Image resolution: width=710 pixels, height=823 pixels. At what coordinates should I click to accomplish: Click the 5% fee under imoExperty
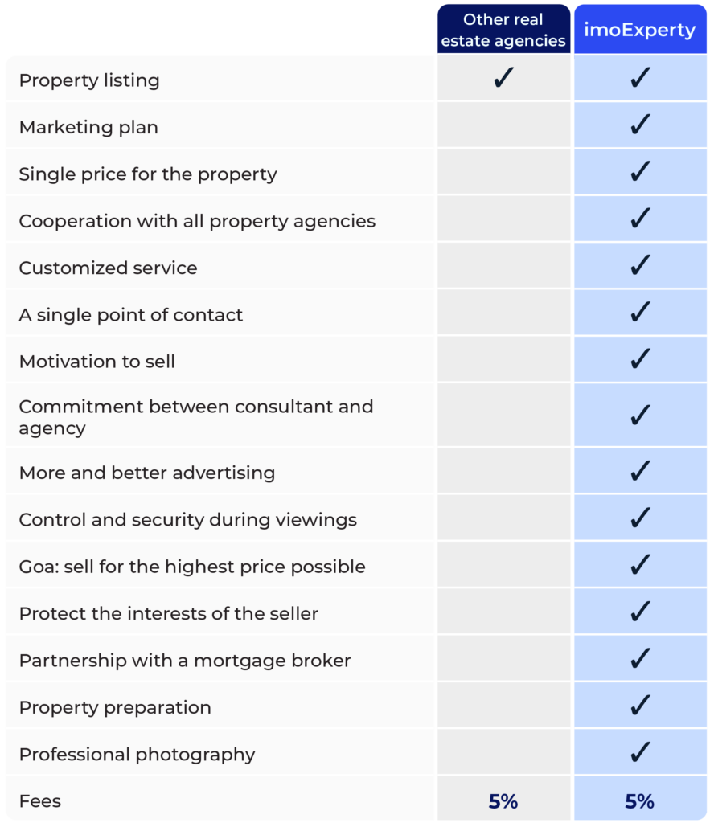[639, 801]
